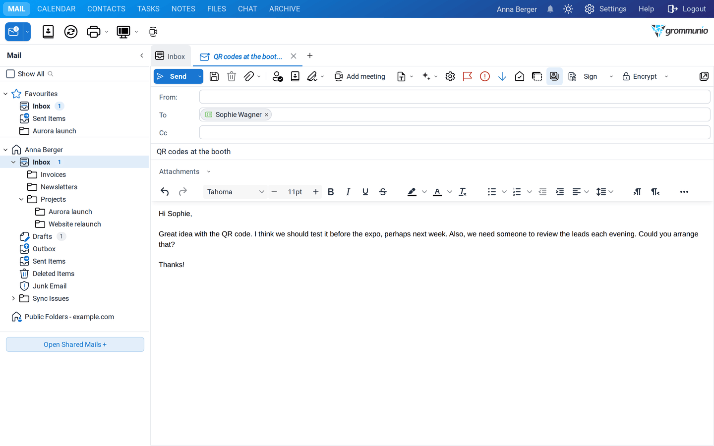Refresh mail using the circular arrows icon
The width and height of the screenshot is (714, 446).
click(x=71, y=32)
